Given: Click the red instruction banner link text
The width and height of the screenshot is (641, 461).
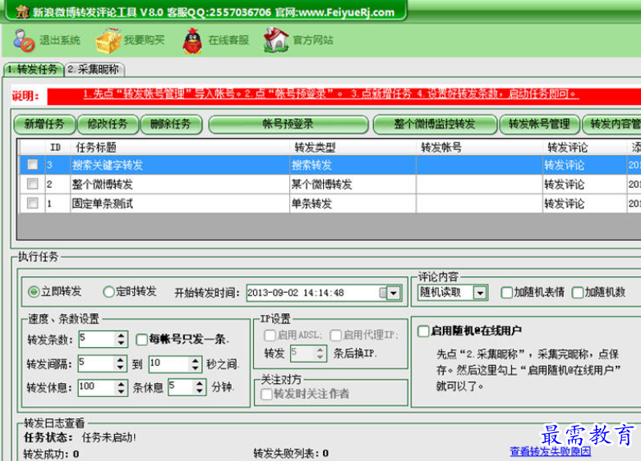Looking at the screenshot, I should [x=330, y=94].
